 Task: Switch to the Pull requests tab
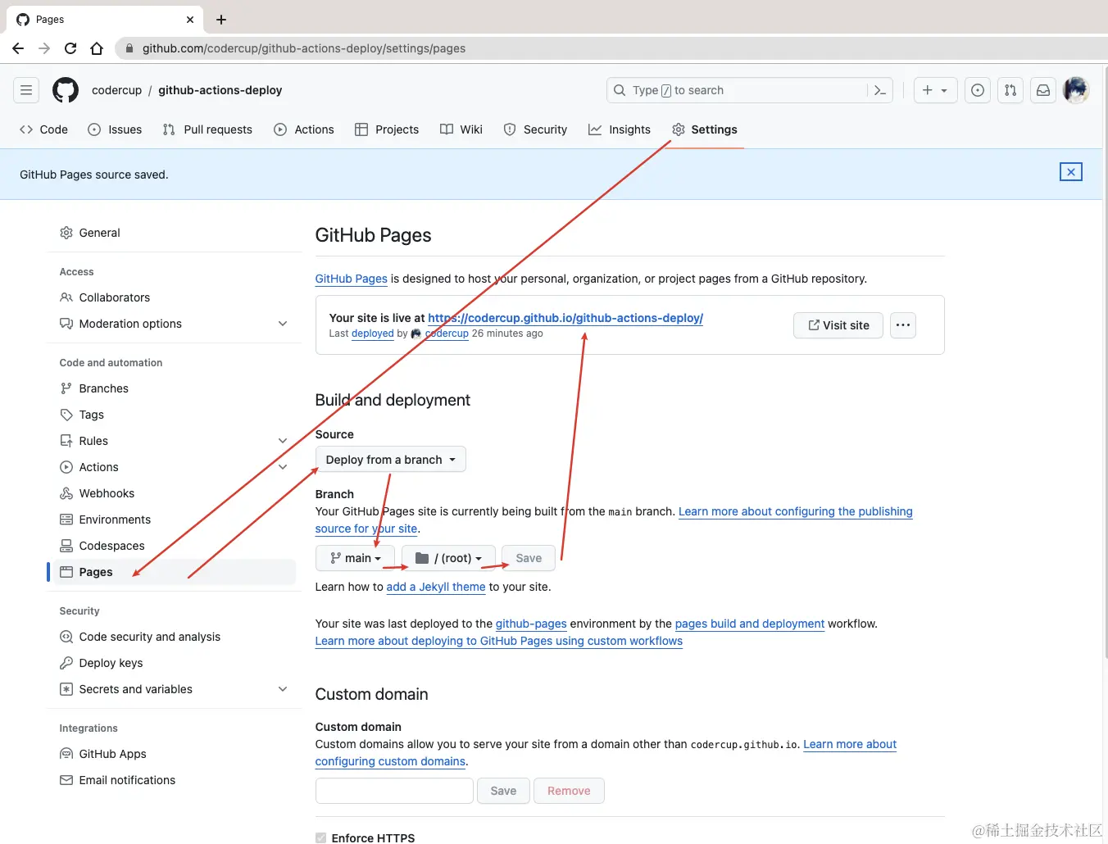[208, 129]
